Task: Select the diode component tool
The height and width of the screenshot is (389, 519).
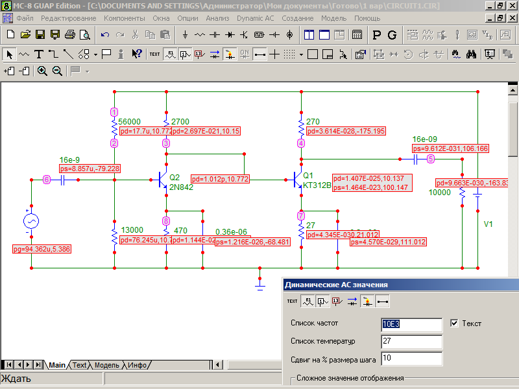Action: point(230,34)
